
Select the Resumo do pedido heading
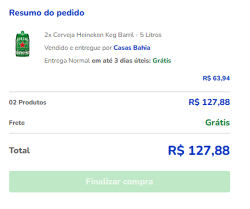(46, 13)
